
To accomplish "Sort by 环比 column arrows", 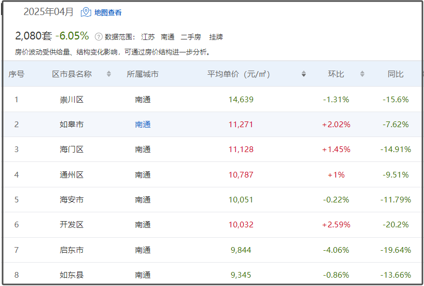I will (362, 74).
